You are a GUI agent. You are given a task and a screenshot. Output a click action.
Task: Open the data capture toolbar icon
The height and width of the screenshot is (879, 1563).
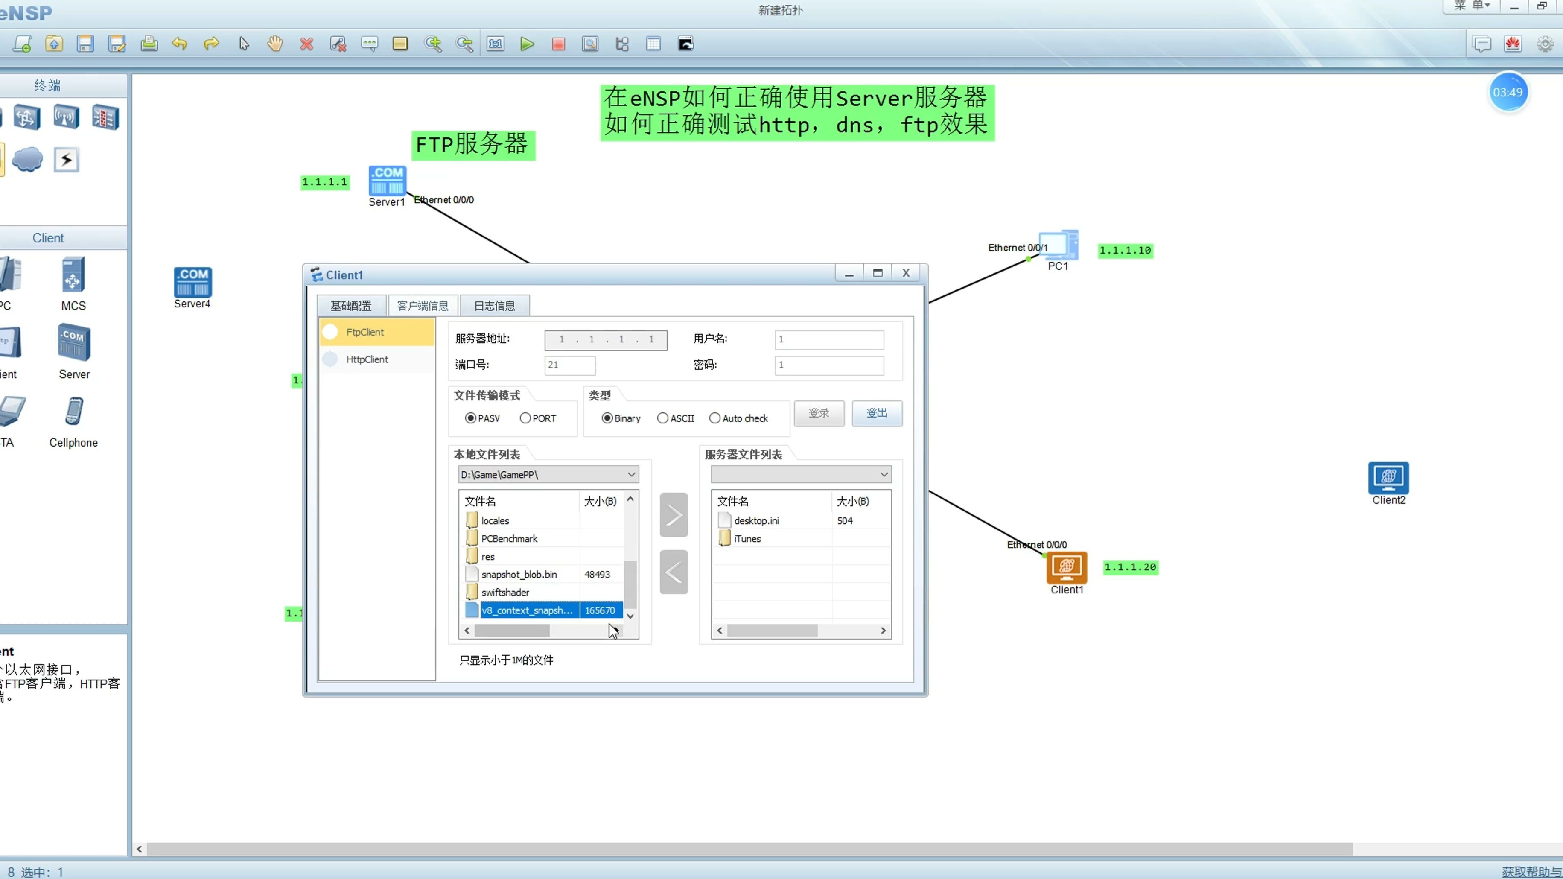[590, 44]
